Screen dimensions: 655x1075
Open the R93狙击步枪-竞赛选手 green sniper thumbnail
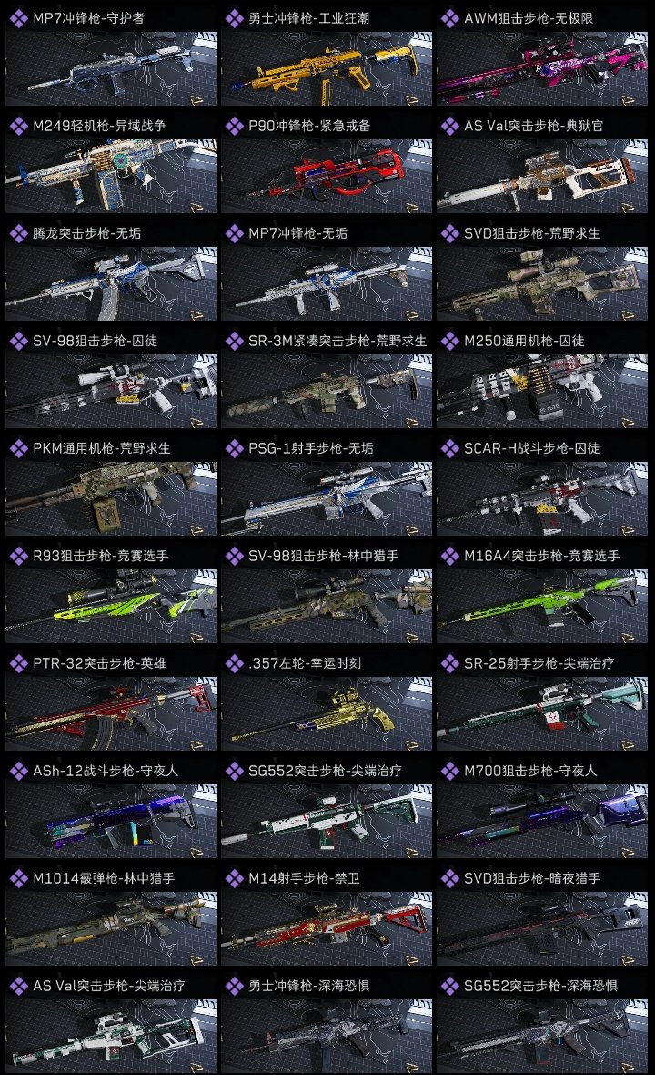click(x=111, y=606)
